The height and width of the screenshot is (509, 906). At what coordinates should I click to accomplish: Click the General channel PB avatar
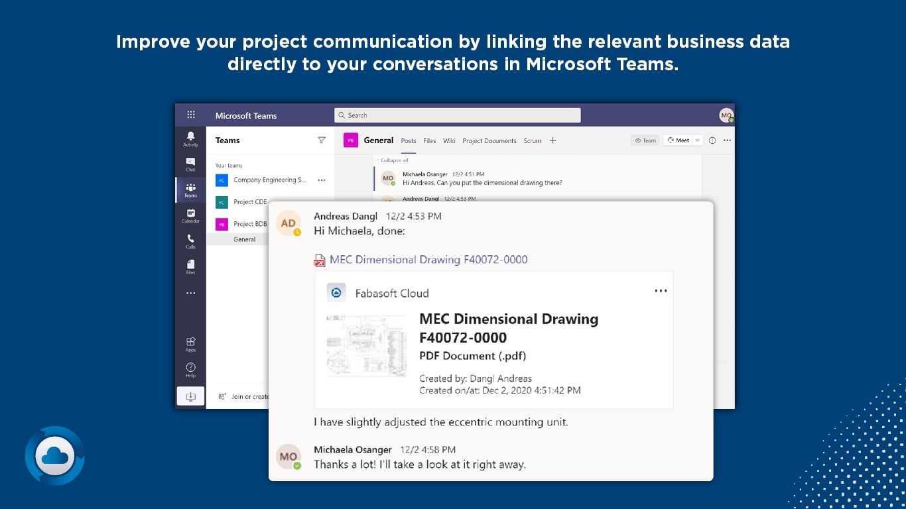coord(351,140)
